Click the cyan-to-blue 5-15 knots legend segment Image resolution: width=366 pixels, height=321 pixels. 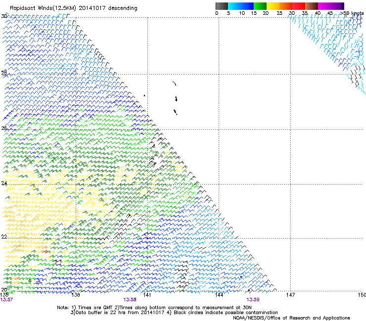[241, 6]
